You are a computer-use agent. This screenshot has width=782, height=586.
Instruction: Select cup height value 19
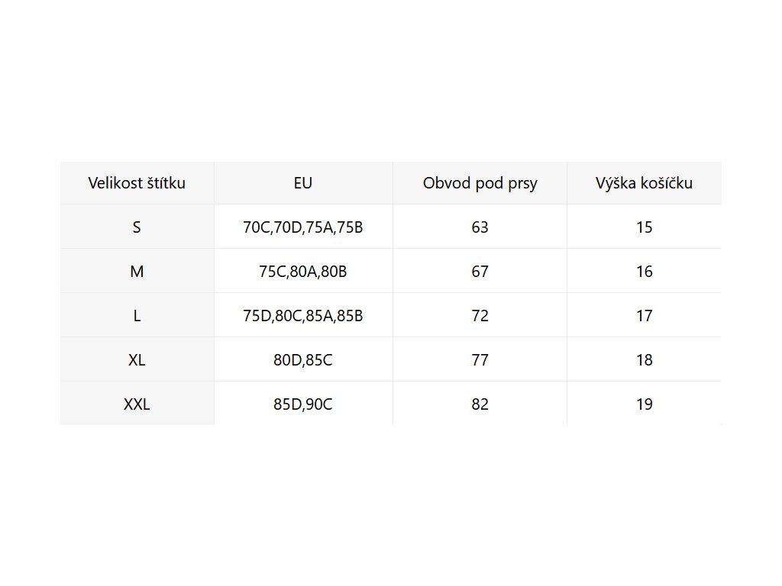point(644,404)
